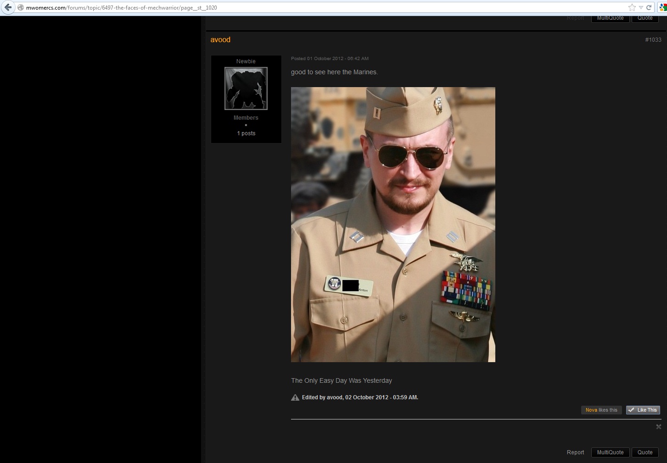The height and width of the screenshot is (463, 667).
Task: Click the globe site identity icon
Action: click(x=21, y=8)
